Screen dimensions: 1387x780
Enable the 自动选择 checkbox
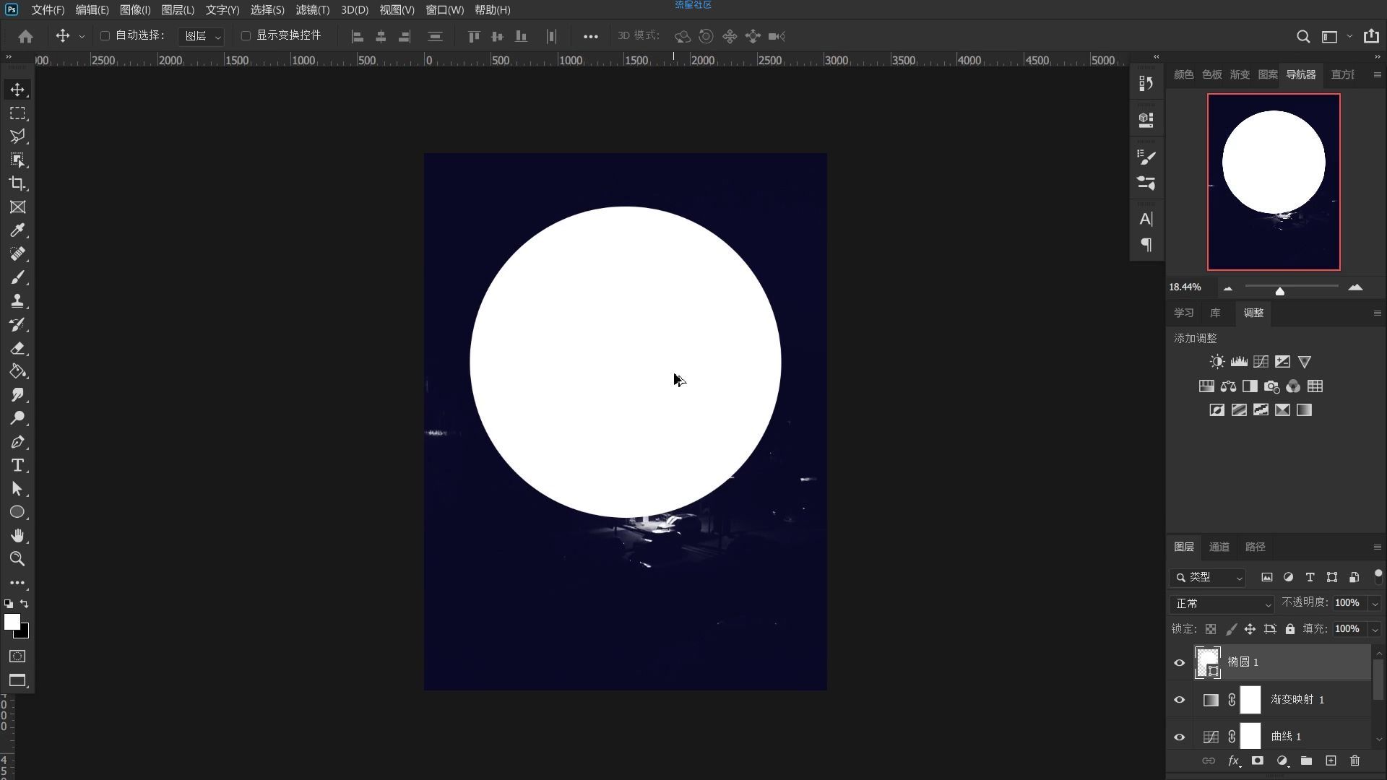coord(105,35)
